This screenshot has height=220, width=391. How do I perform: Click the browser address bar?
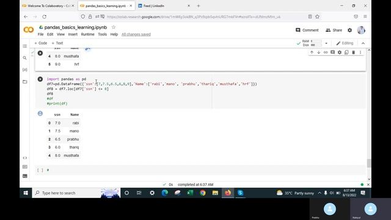coord(193,16)
